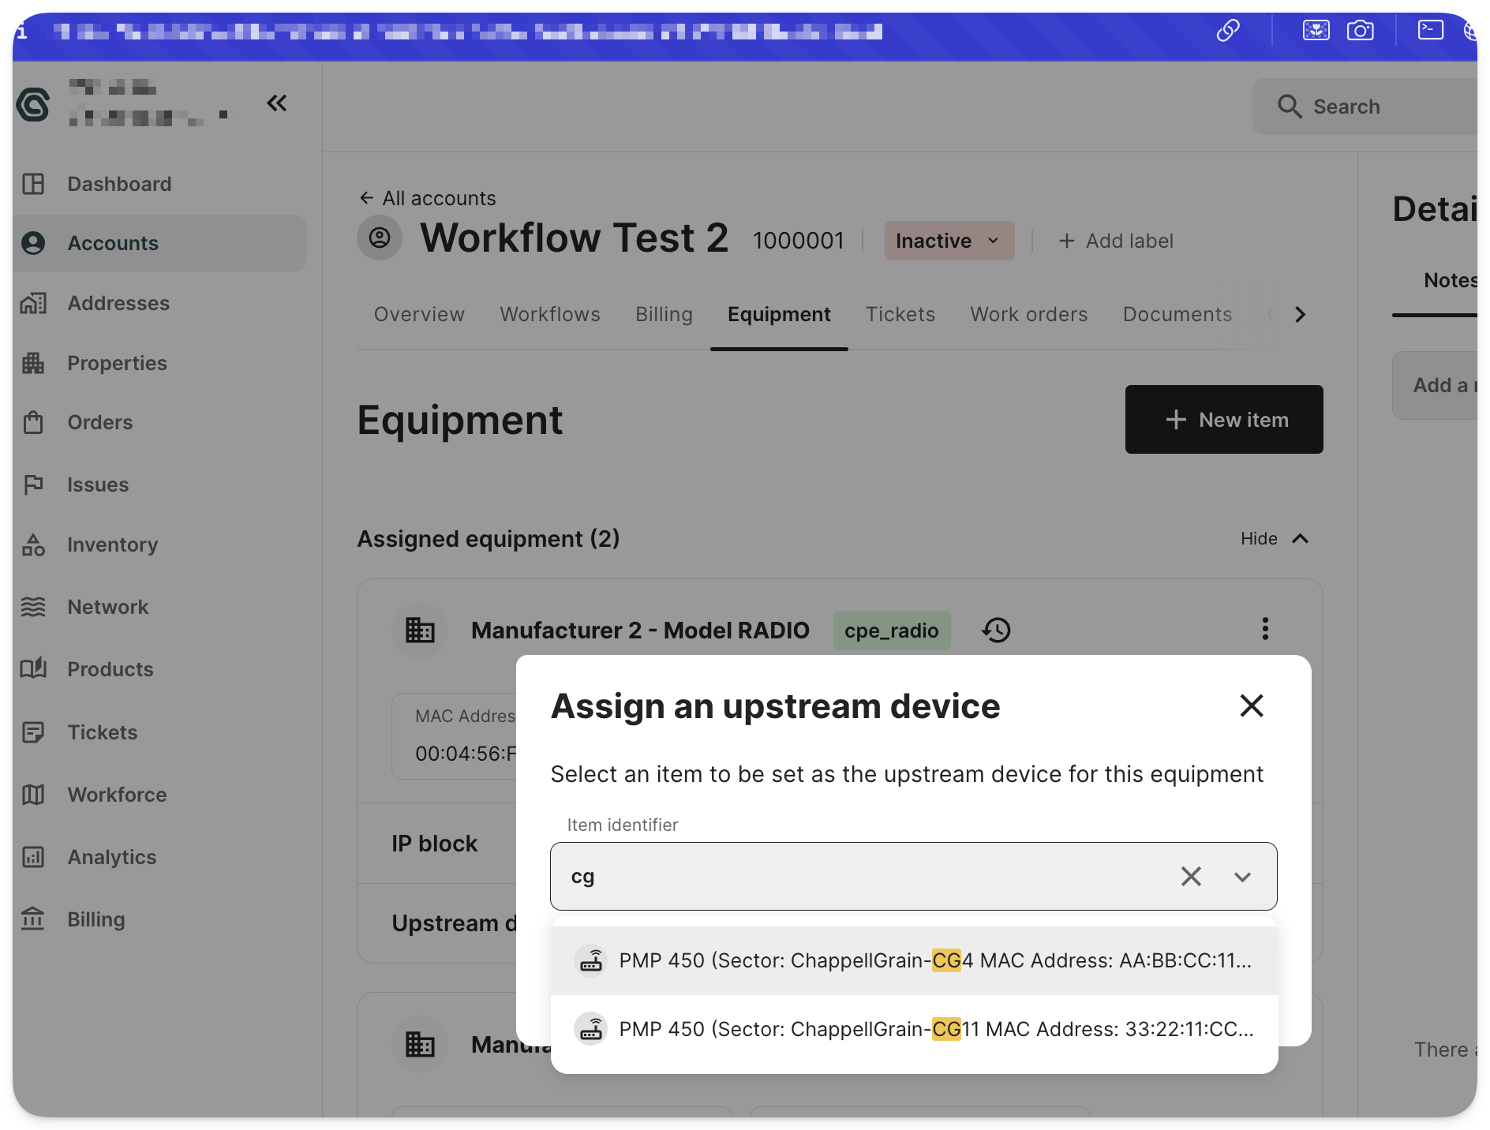Hide the Assigned equipment section
The image size is (1490, 1130).
(1275, 538)
